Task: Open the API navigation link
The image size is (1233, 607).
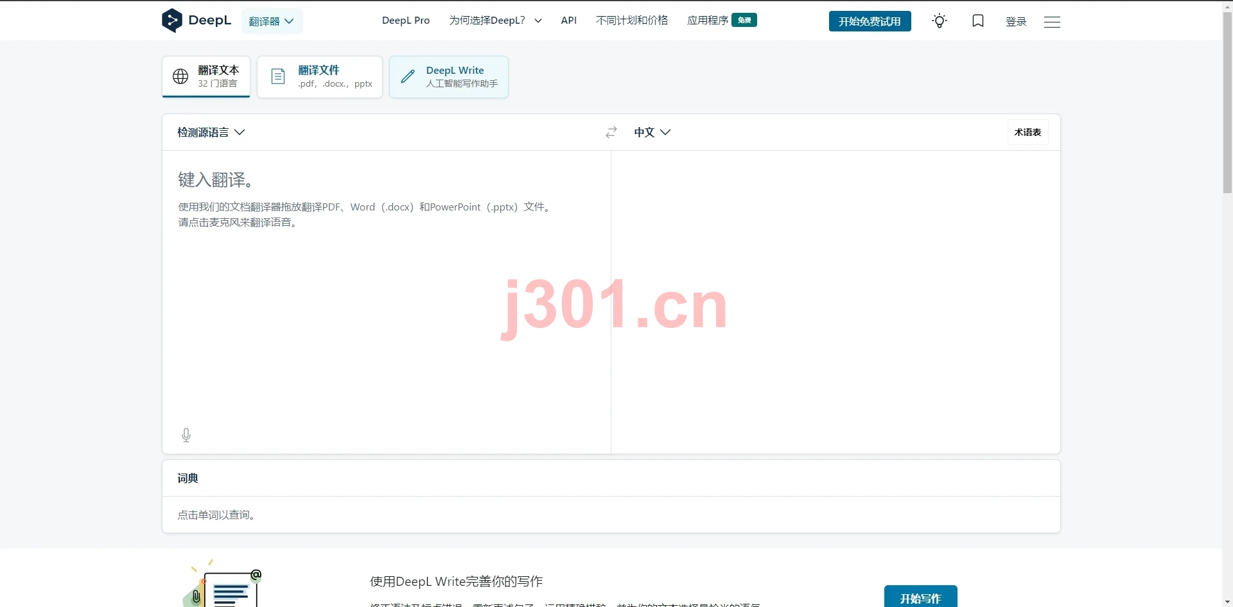Action: pos(569,21)
